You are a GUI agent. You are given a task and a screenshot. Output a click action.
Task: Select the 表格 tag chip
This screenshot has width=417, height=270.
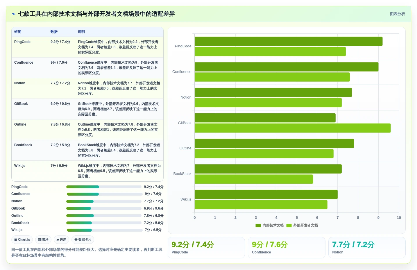[x=43, y=240]
